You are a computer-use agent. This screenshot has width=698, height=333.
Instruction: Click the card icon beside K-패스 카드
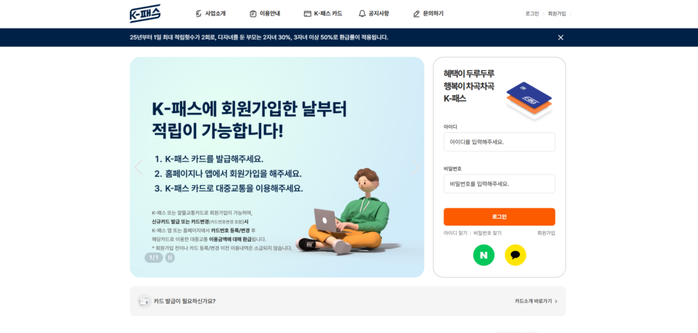click(x=307, y=14)
